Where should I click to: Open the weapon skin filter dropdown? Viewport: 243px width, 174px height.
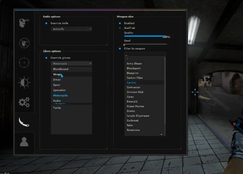(x=145, y=54)
